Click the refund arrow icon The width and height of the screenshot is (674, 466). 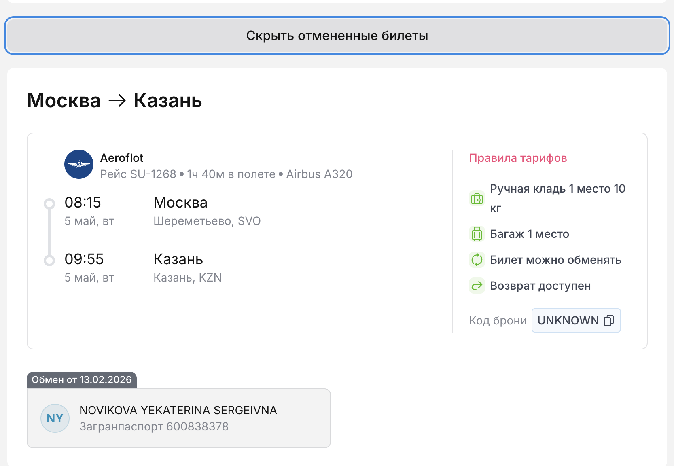(477, 286)
